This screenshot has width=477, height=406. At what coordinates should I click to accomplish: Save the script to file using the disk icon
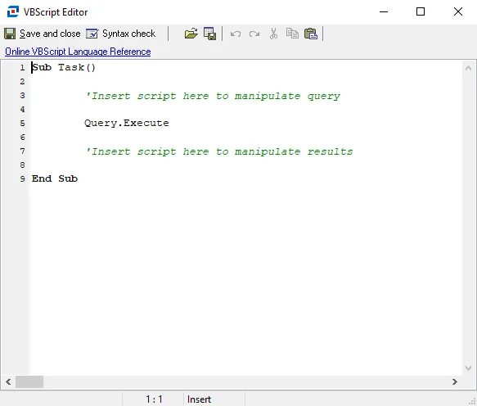210,34
